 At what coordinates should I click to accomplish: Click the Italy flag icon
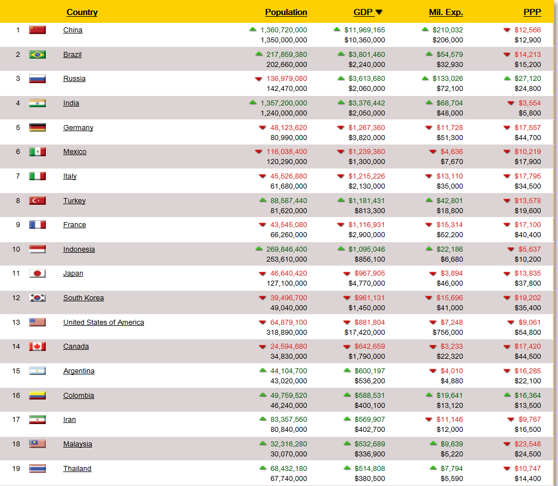pyautogui.click(x=37, y=176)
